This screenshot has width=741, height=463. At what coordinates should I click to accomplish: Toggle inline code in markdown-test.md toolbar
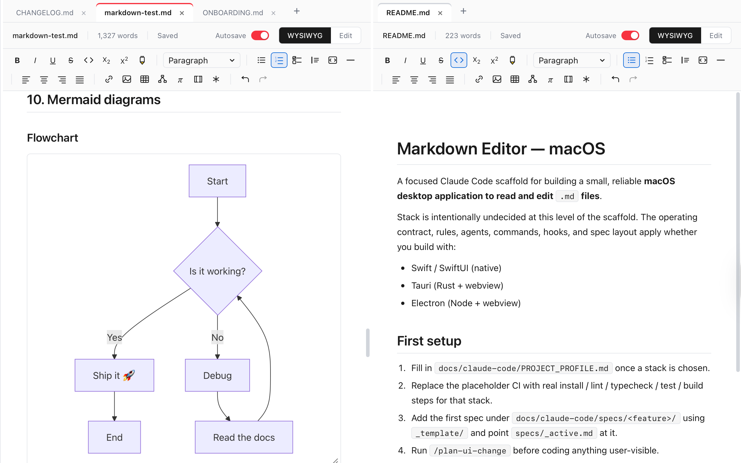[x=88, y=60]
